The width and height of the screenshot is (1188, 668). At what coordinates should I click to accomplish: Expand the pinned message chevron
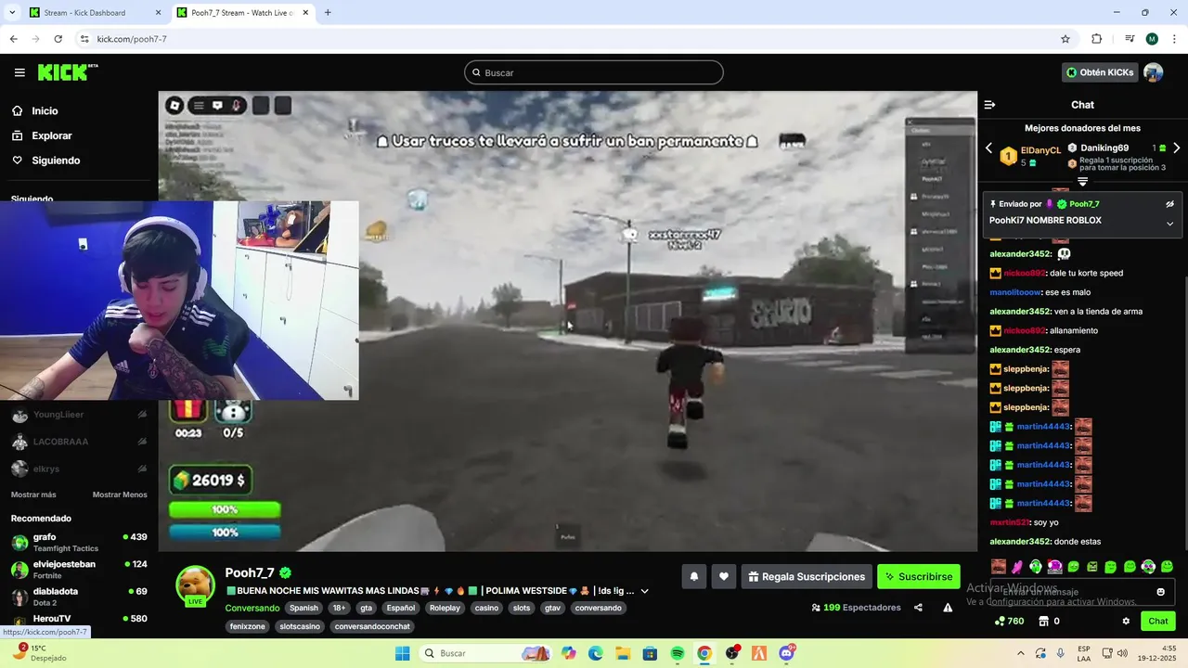(x=1169, y=223)
